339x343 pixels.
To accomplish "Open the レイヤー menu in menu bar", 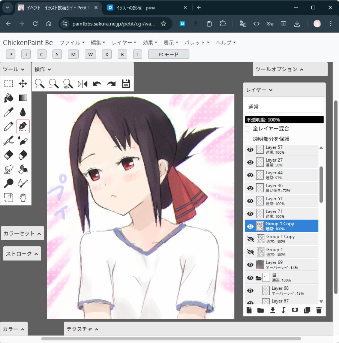I will coord(124,43).
